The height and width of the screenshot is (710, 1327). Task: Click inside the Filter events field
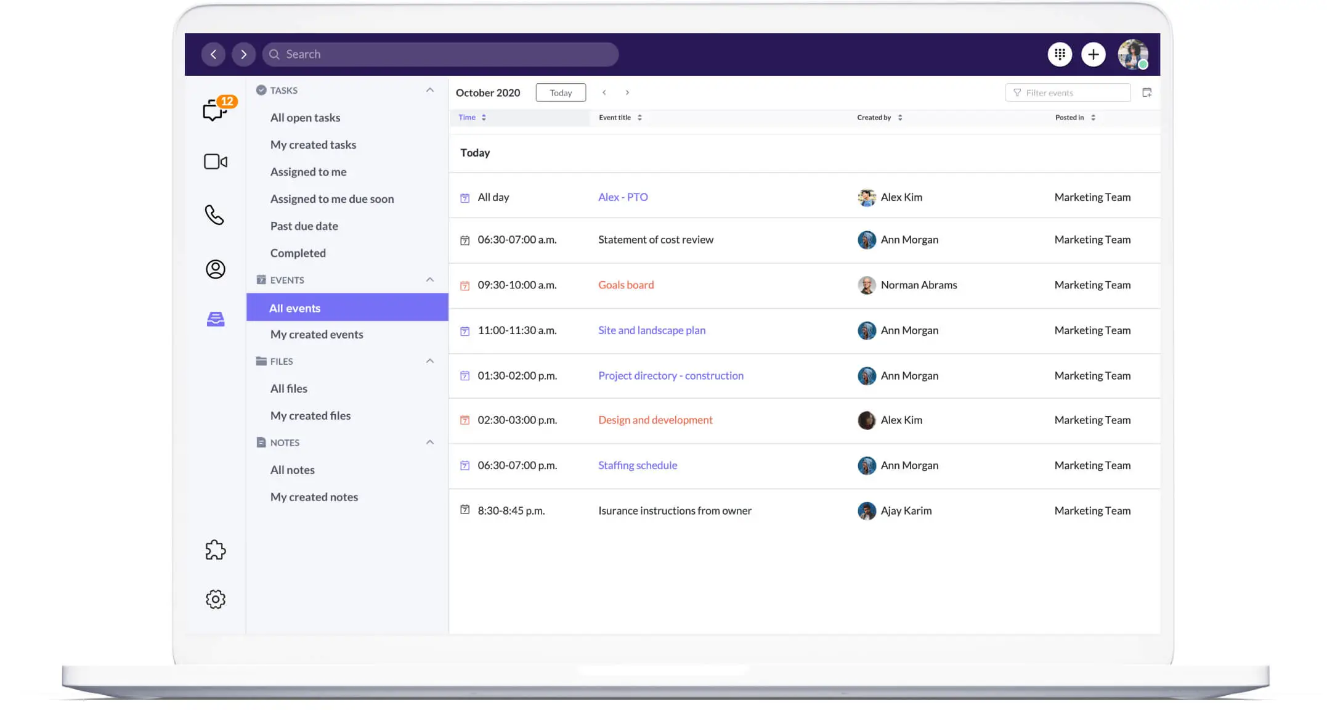pos(1068,92)
